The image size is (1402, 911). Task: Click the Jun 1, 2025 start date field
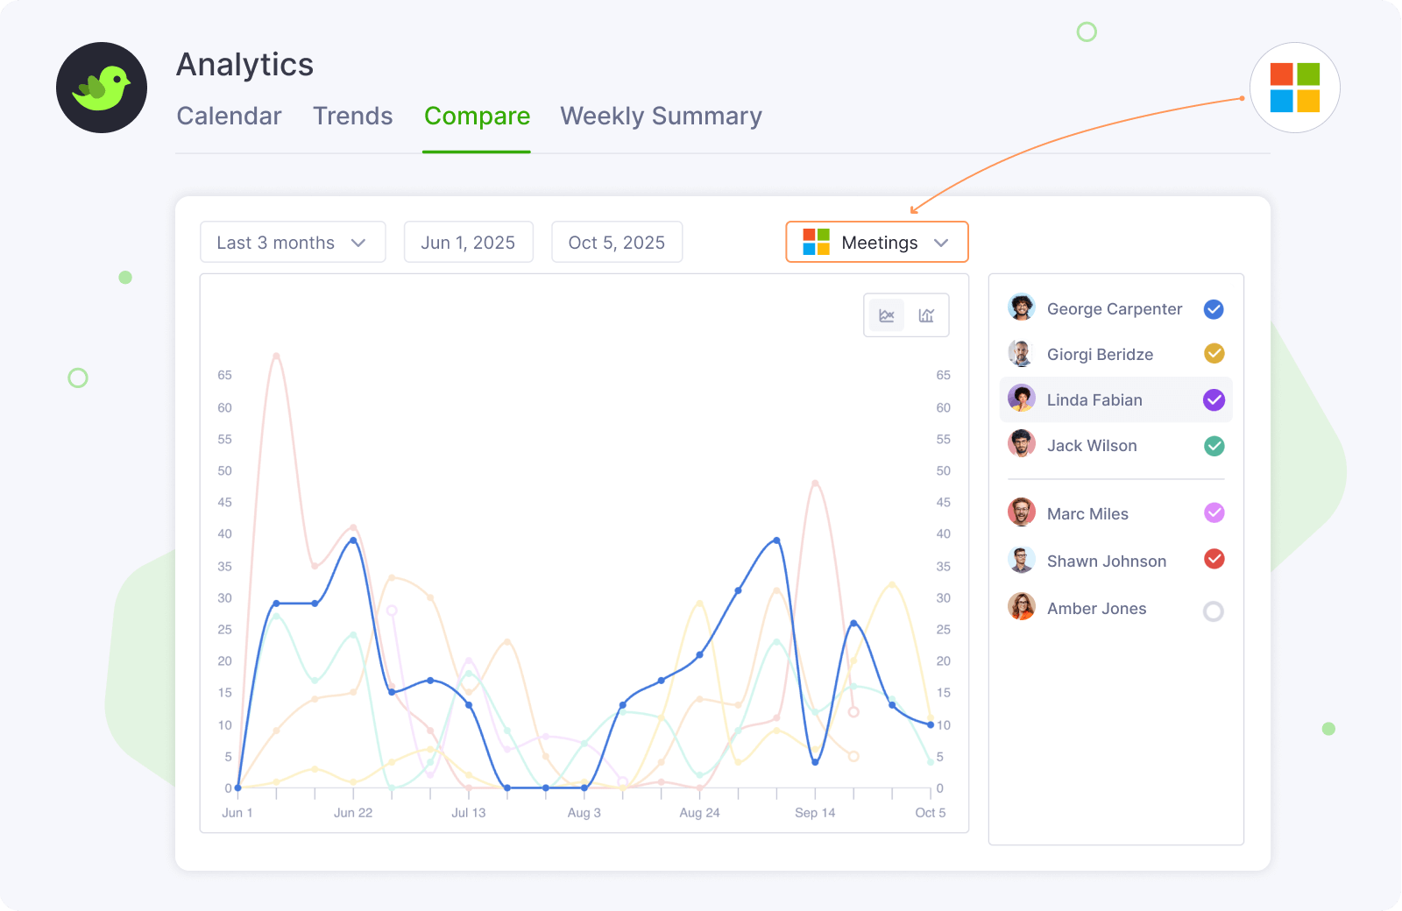(468, 243)
